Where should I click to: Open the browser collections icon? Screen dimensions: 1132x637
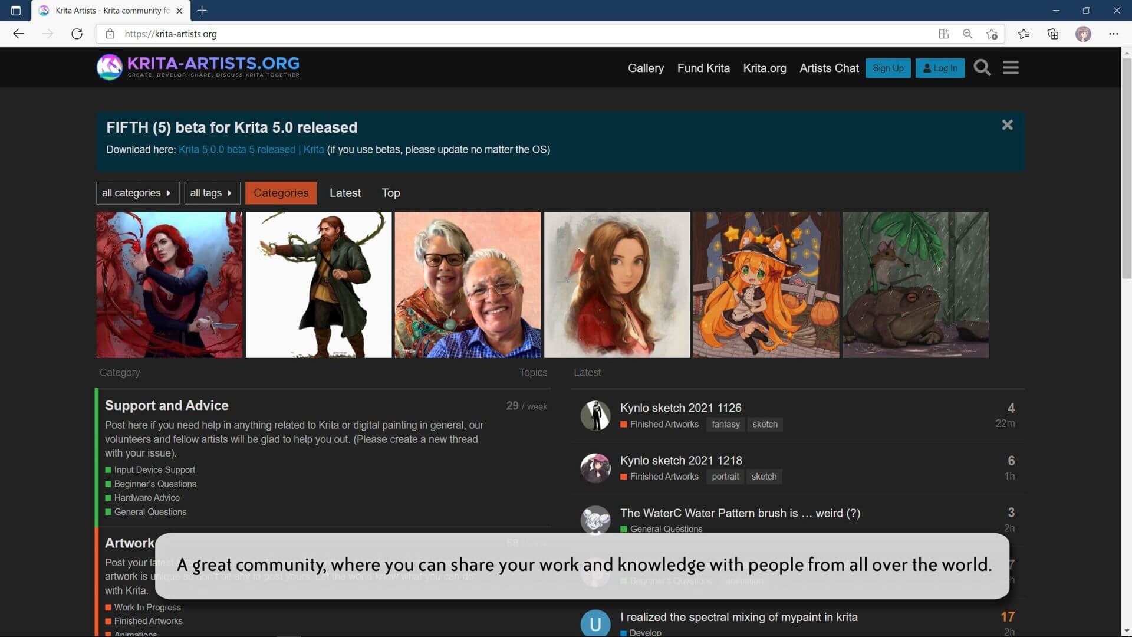coord(1053,34)
